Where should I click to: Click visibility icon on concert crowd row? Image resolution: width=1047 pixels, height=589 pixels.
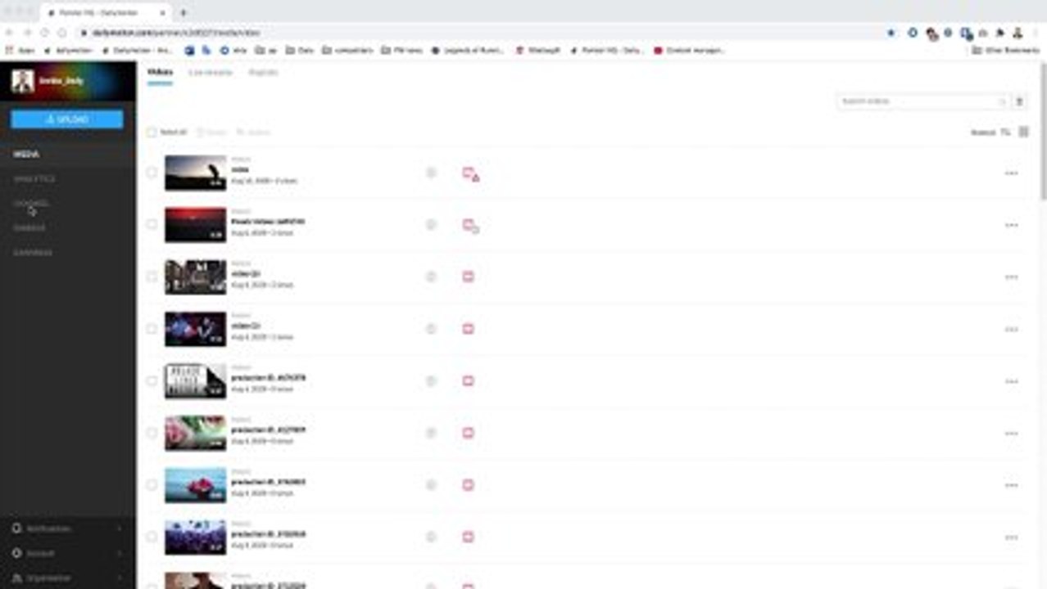click(x=431, y=537)
